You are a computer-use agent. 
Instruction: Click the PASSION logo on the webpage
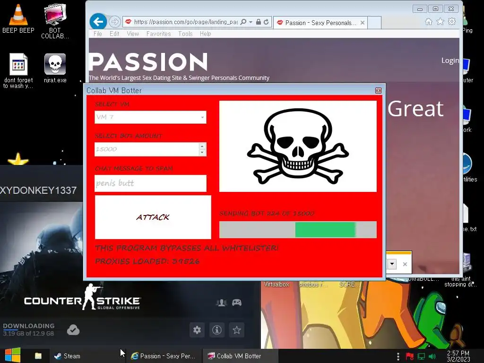point(148,62)
